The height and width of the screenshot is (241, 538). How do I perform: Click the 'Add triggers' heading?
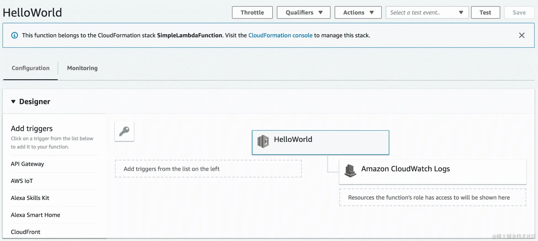click(x=32, y=128)
